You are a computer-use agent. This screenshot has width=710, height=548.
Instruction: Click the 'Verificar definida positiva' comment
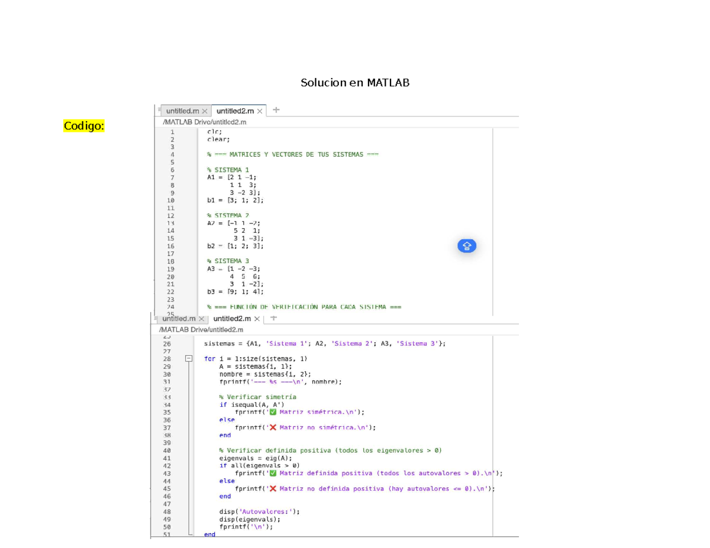coord(330,450)
